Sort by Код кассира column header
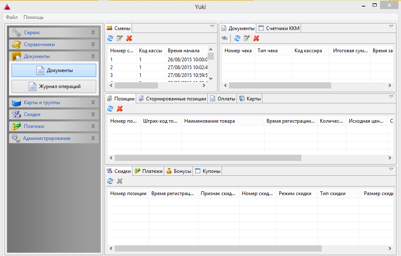The width and height of the screenshot is (401, 256). [x=311, y=51]
